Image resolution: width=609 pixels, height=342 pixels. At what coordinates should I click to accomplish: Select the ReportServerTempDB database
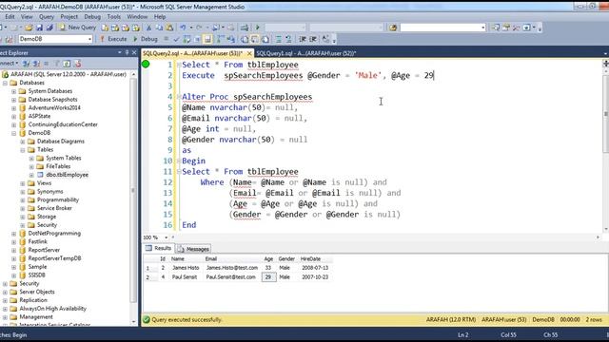[54, 258]
